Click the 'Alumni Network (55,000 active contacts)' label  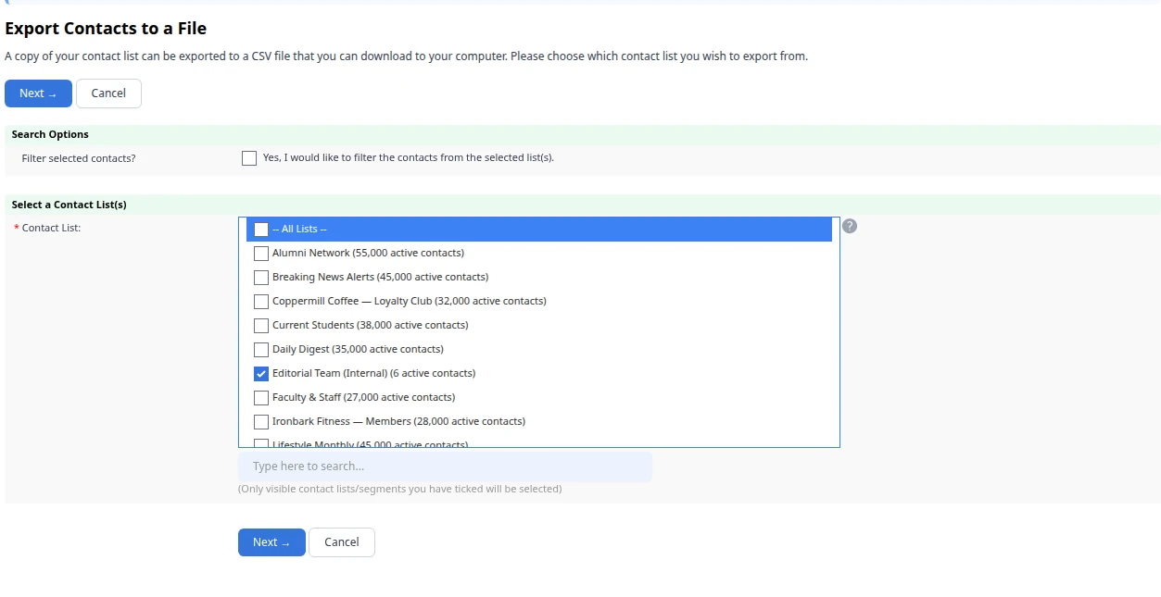(368, 253)
